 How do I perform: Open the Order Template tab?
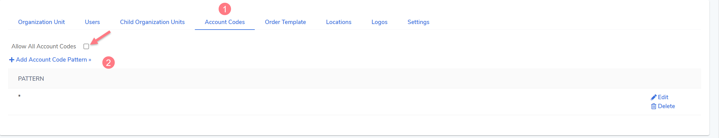pos(285,22)
